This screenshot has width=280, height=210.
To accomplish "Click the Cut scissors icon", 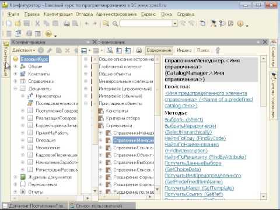I will [x=37, y=24].
